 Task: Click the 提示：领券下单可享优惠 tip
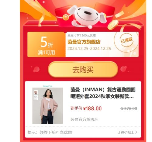pyautogui.click(x=50, y=132)
